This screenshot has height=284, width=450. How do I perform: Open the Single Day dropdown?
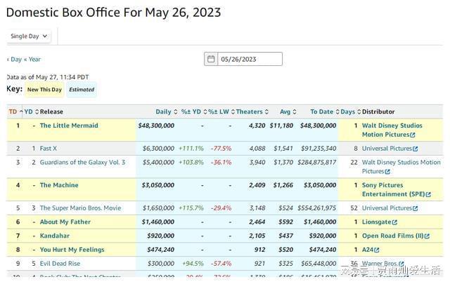point(29,36)
